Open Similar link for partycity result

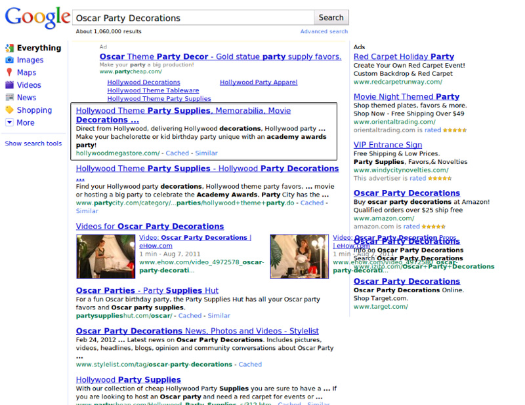pyautogui.click(x=87, y=211)
